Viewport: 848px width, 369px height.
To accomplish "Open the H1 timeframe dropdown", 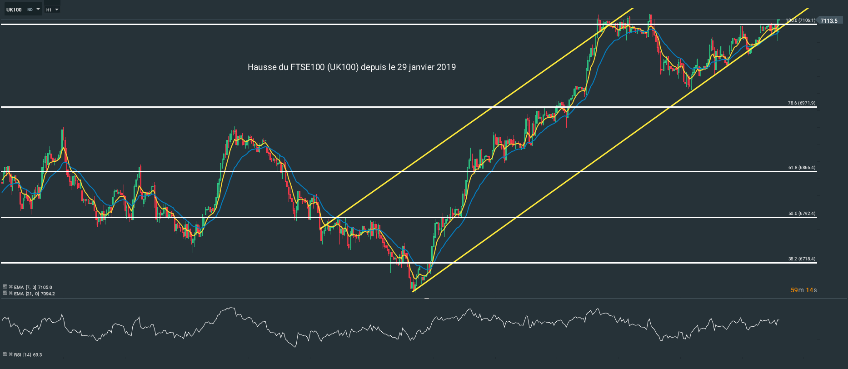I will 52,10.
